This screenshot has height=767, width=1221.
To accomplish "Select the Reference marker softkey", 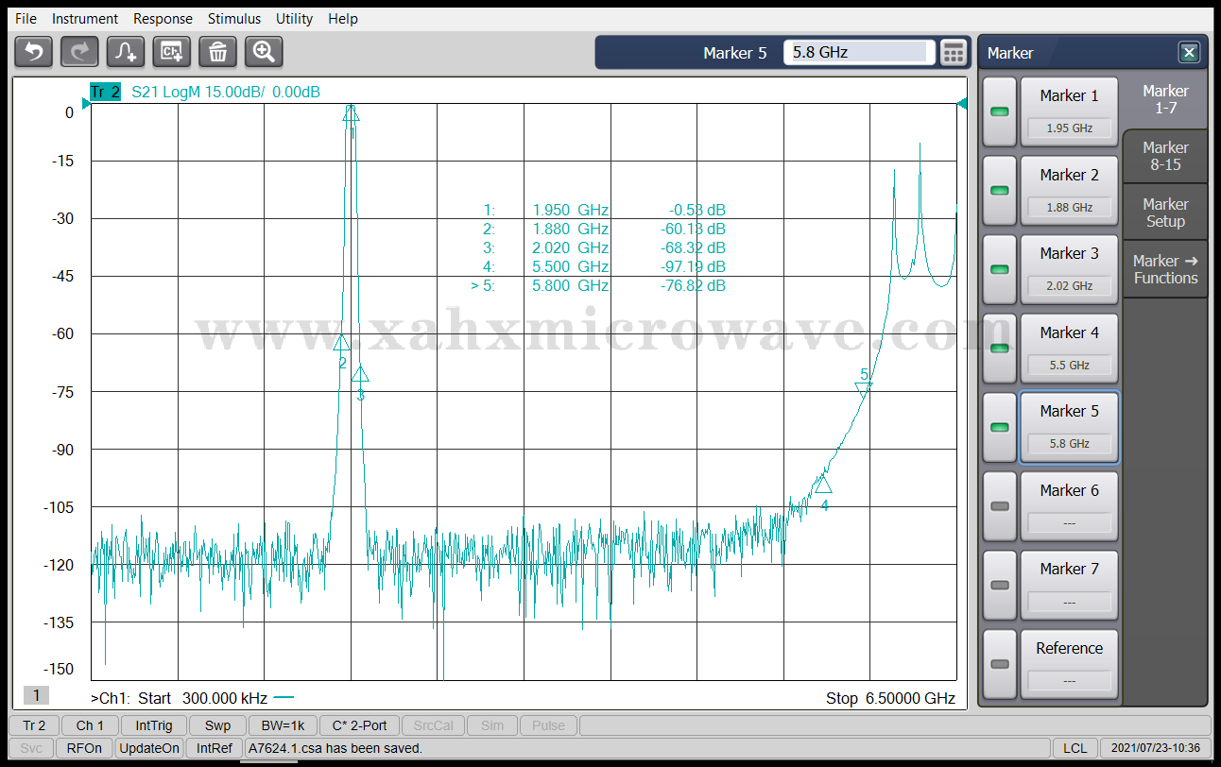I will (x=1069, y=664).
